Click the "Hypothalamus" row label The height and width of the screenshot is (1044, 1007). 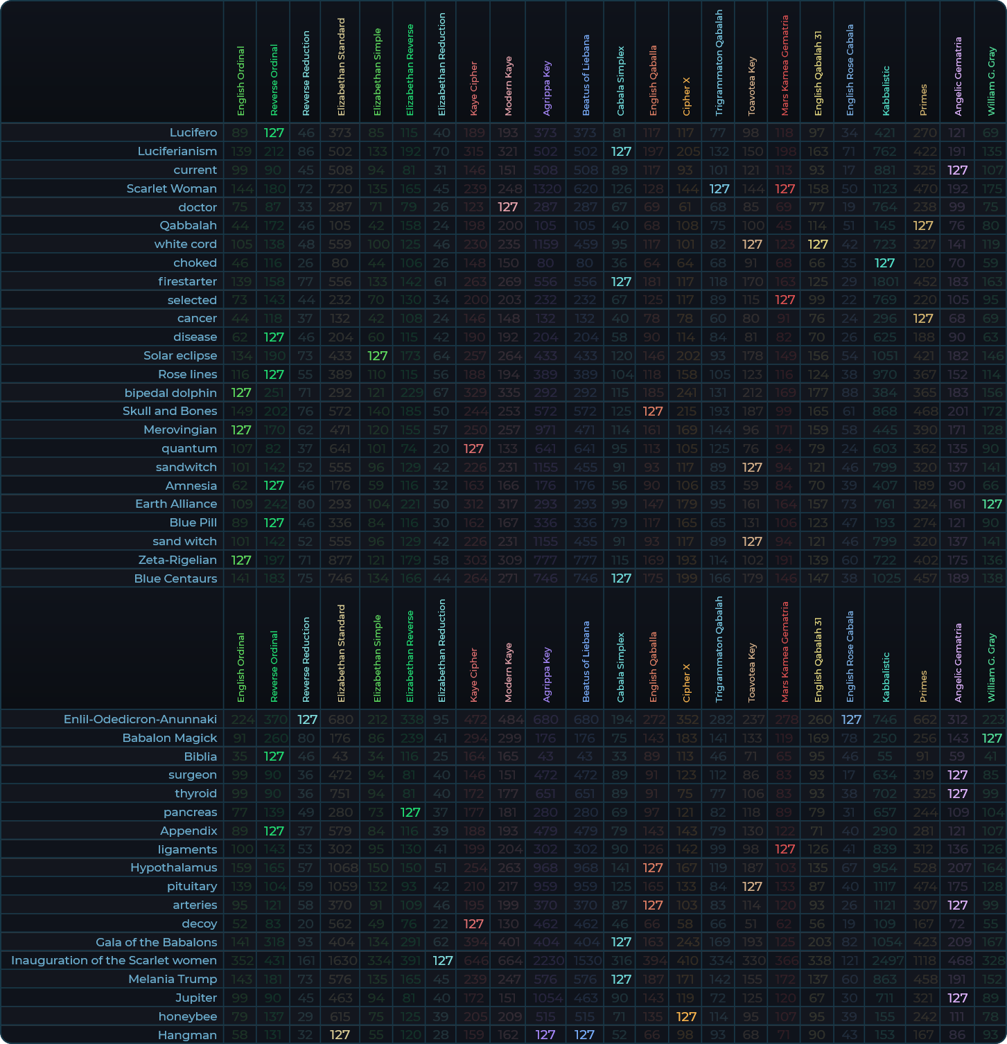click(x=173, y=867)
